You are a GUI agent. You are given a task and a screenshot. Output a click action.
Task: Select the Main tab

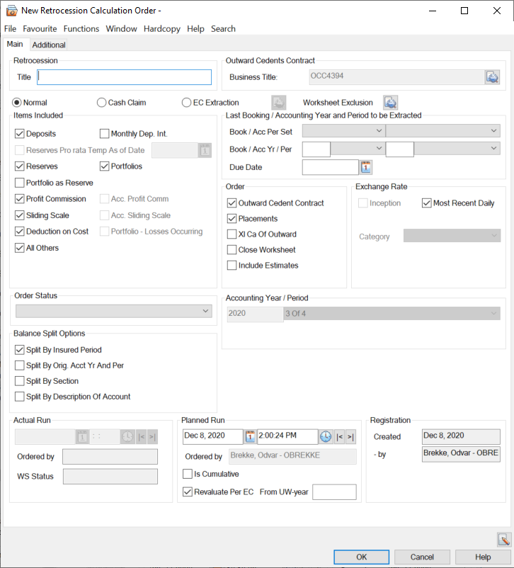click(15, 44)
